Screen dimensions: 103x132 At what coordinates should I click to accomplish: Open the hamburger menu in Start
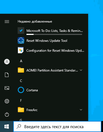(7, 22)
